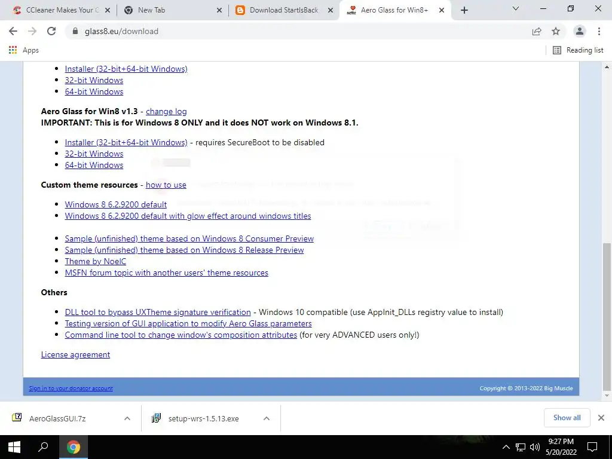Close the downloads bar
Viewport: 612px width, 459px height.
point(601,418)
